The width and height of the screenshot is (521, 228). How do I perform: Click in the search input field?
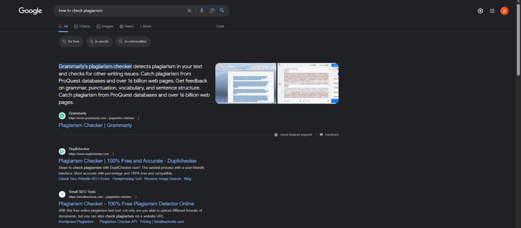[121, 11]
